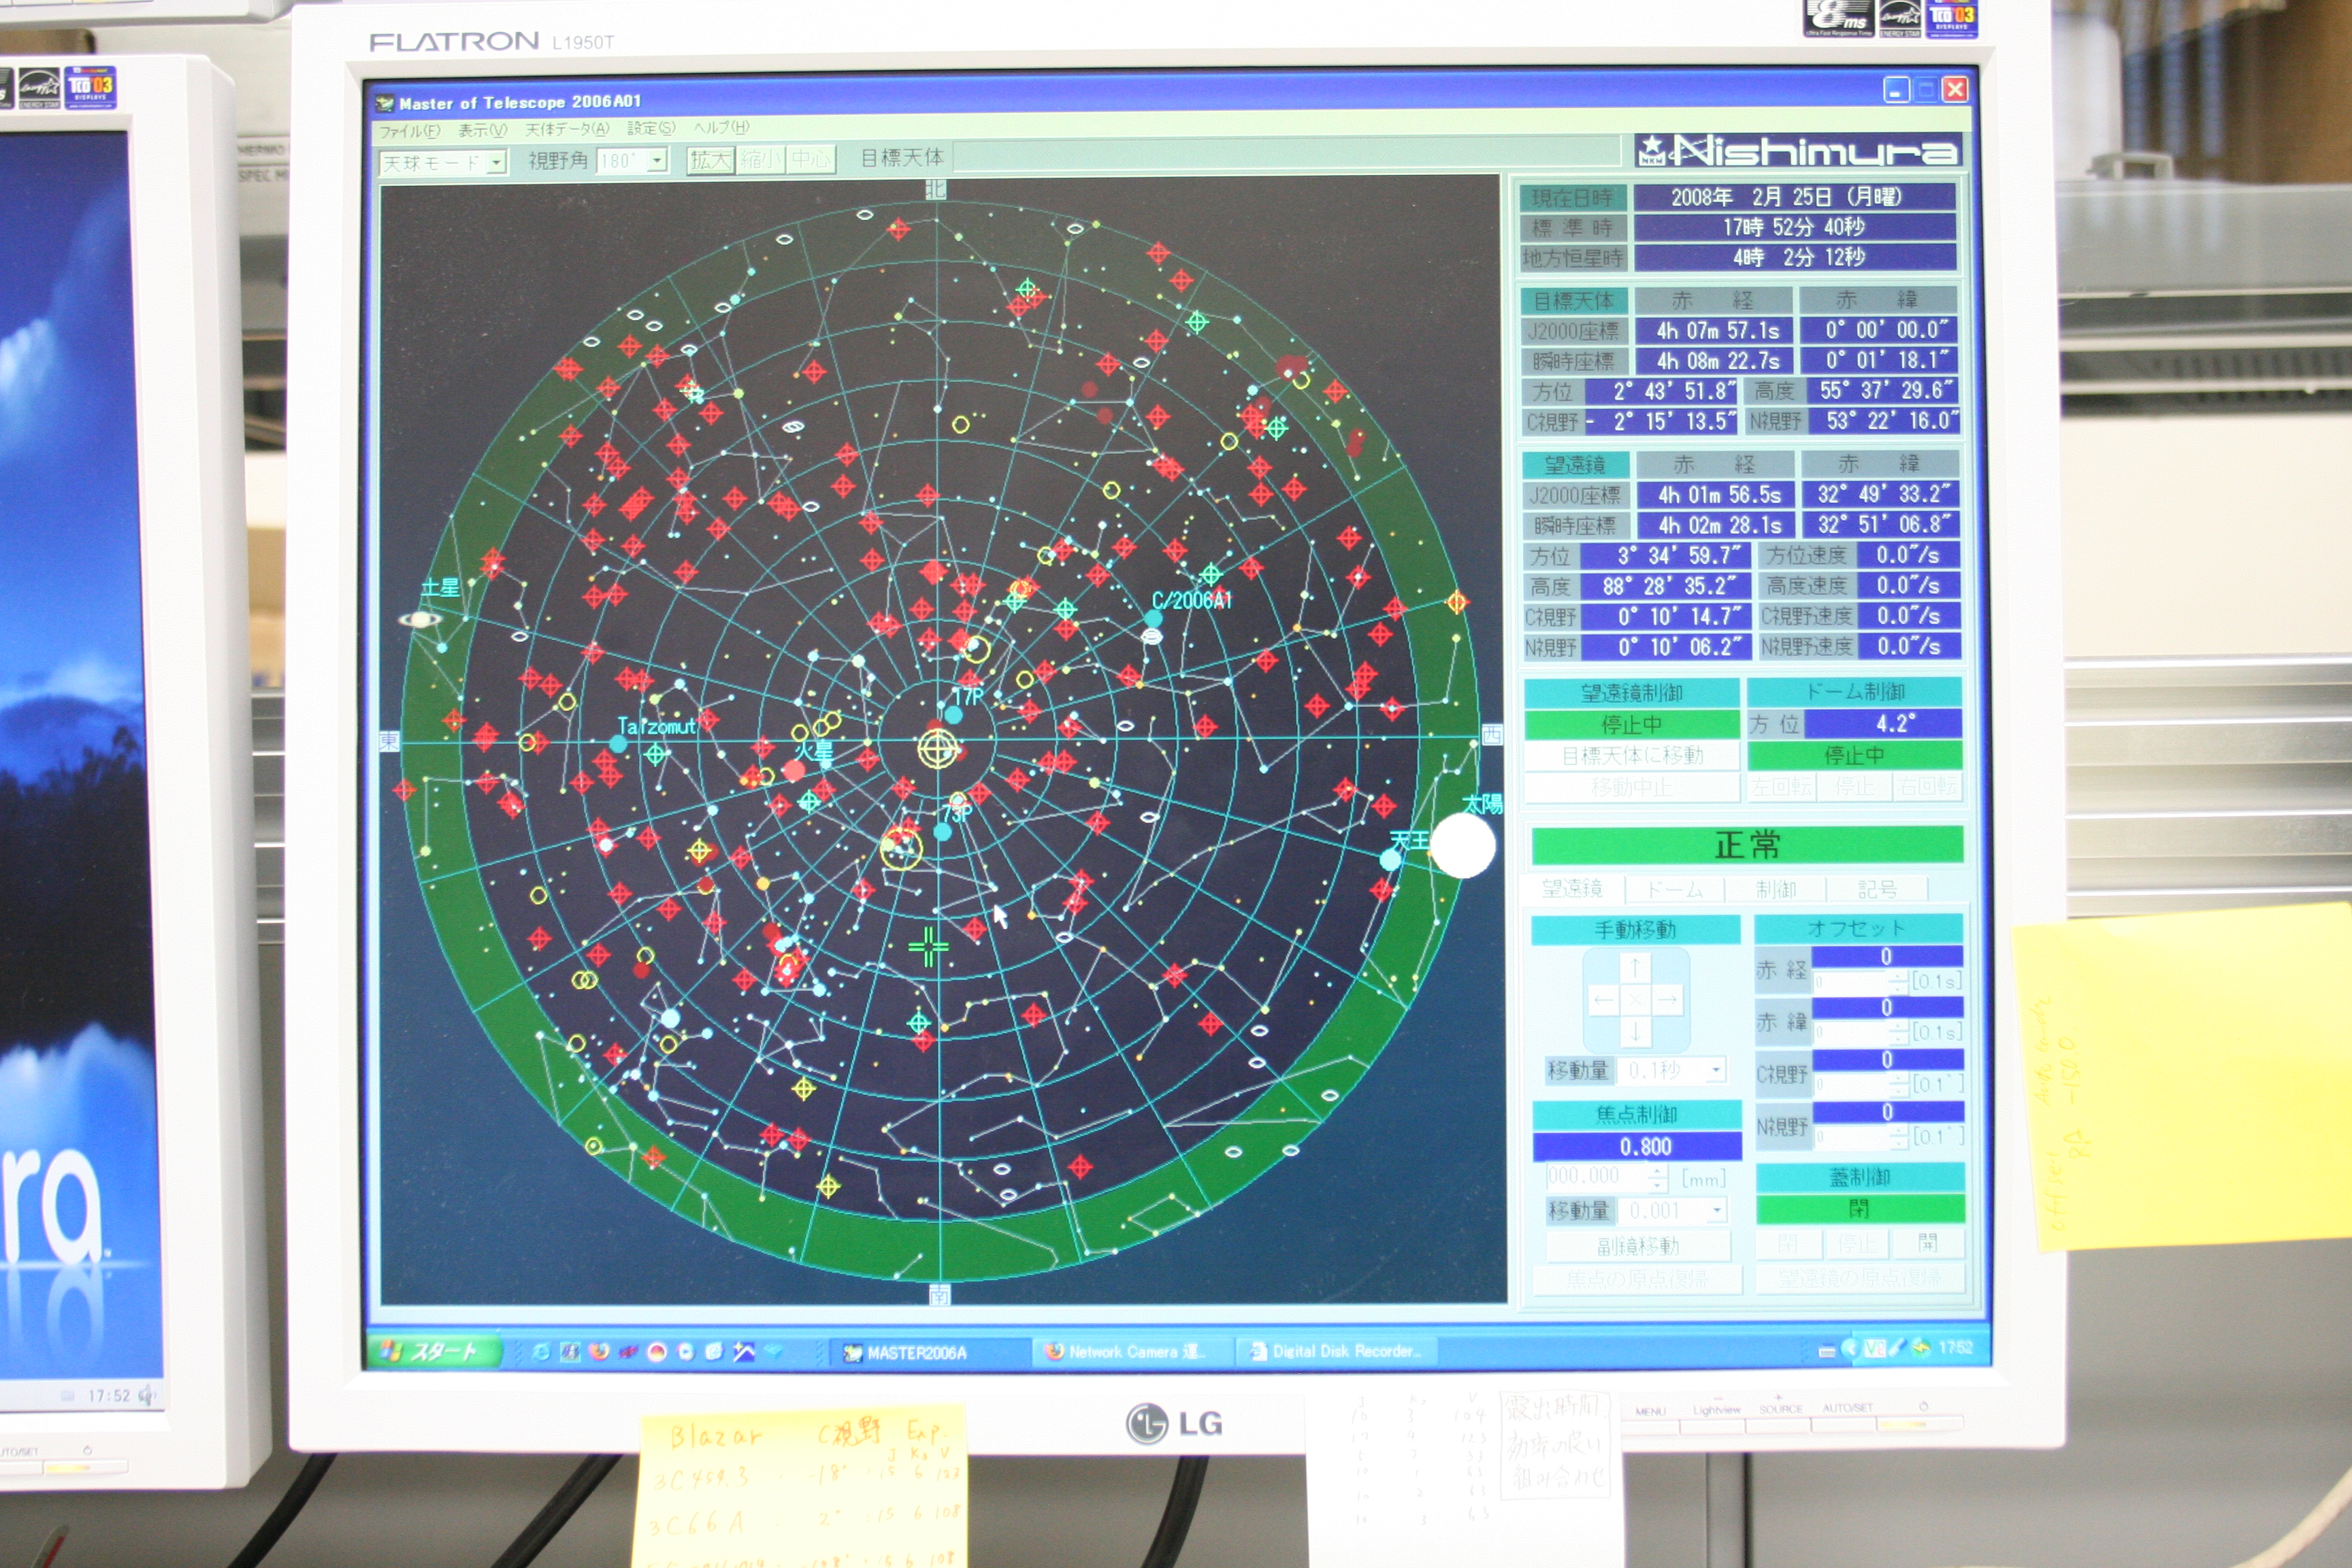Image resolution: width=2352 pixels, height=1568 pixels.
Task: Switch to the 望遠鏡 tab
Action: click(x=1572, y=888)
